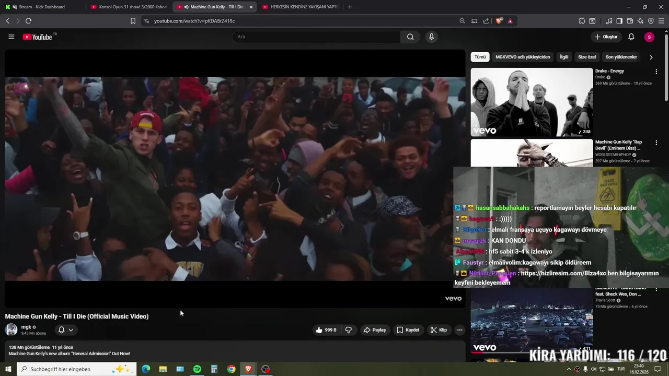Focus the YouTube Ara search field
Image resolution: width=669 pixels, height=376 pixels.
(317, 37)
